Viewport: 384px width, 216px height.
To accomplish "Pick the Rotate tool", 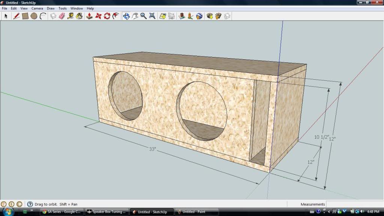I will (107, 16).
